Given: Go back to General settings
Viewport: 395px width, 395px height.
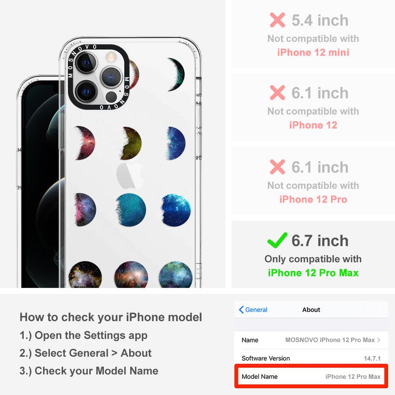Looking at the screenshot, I should click(253, 310).
